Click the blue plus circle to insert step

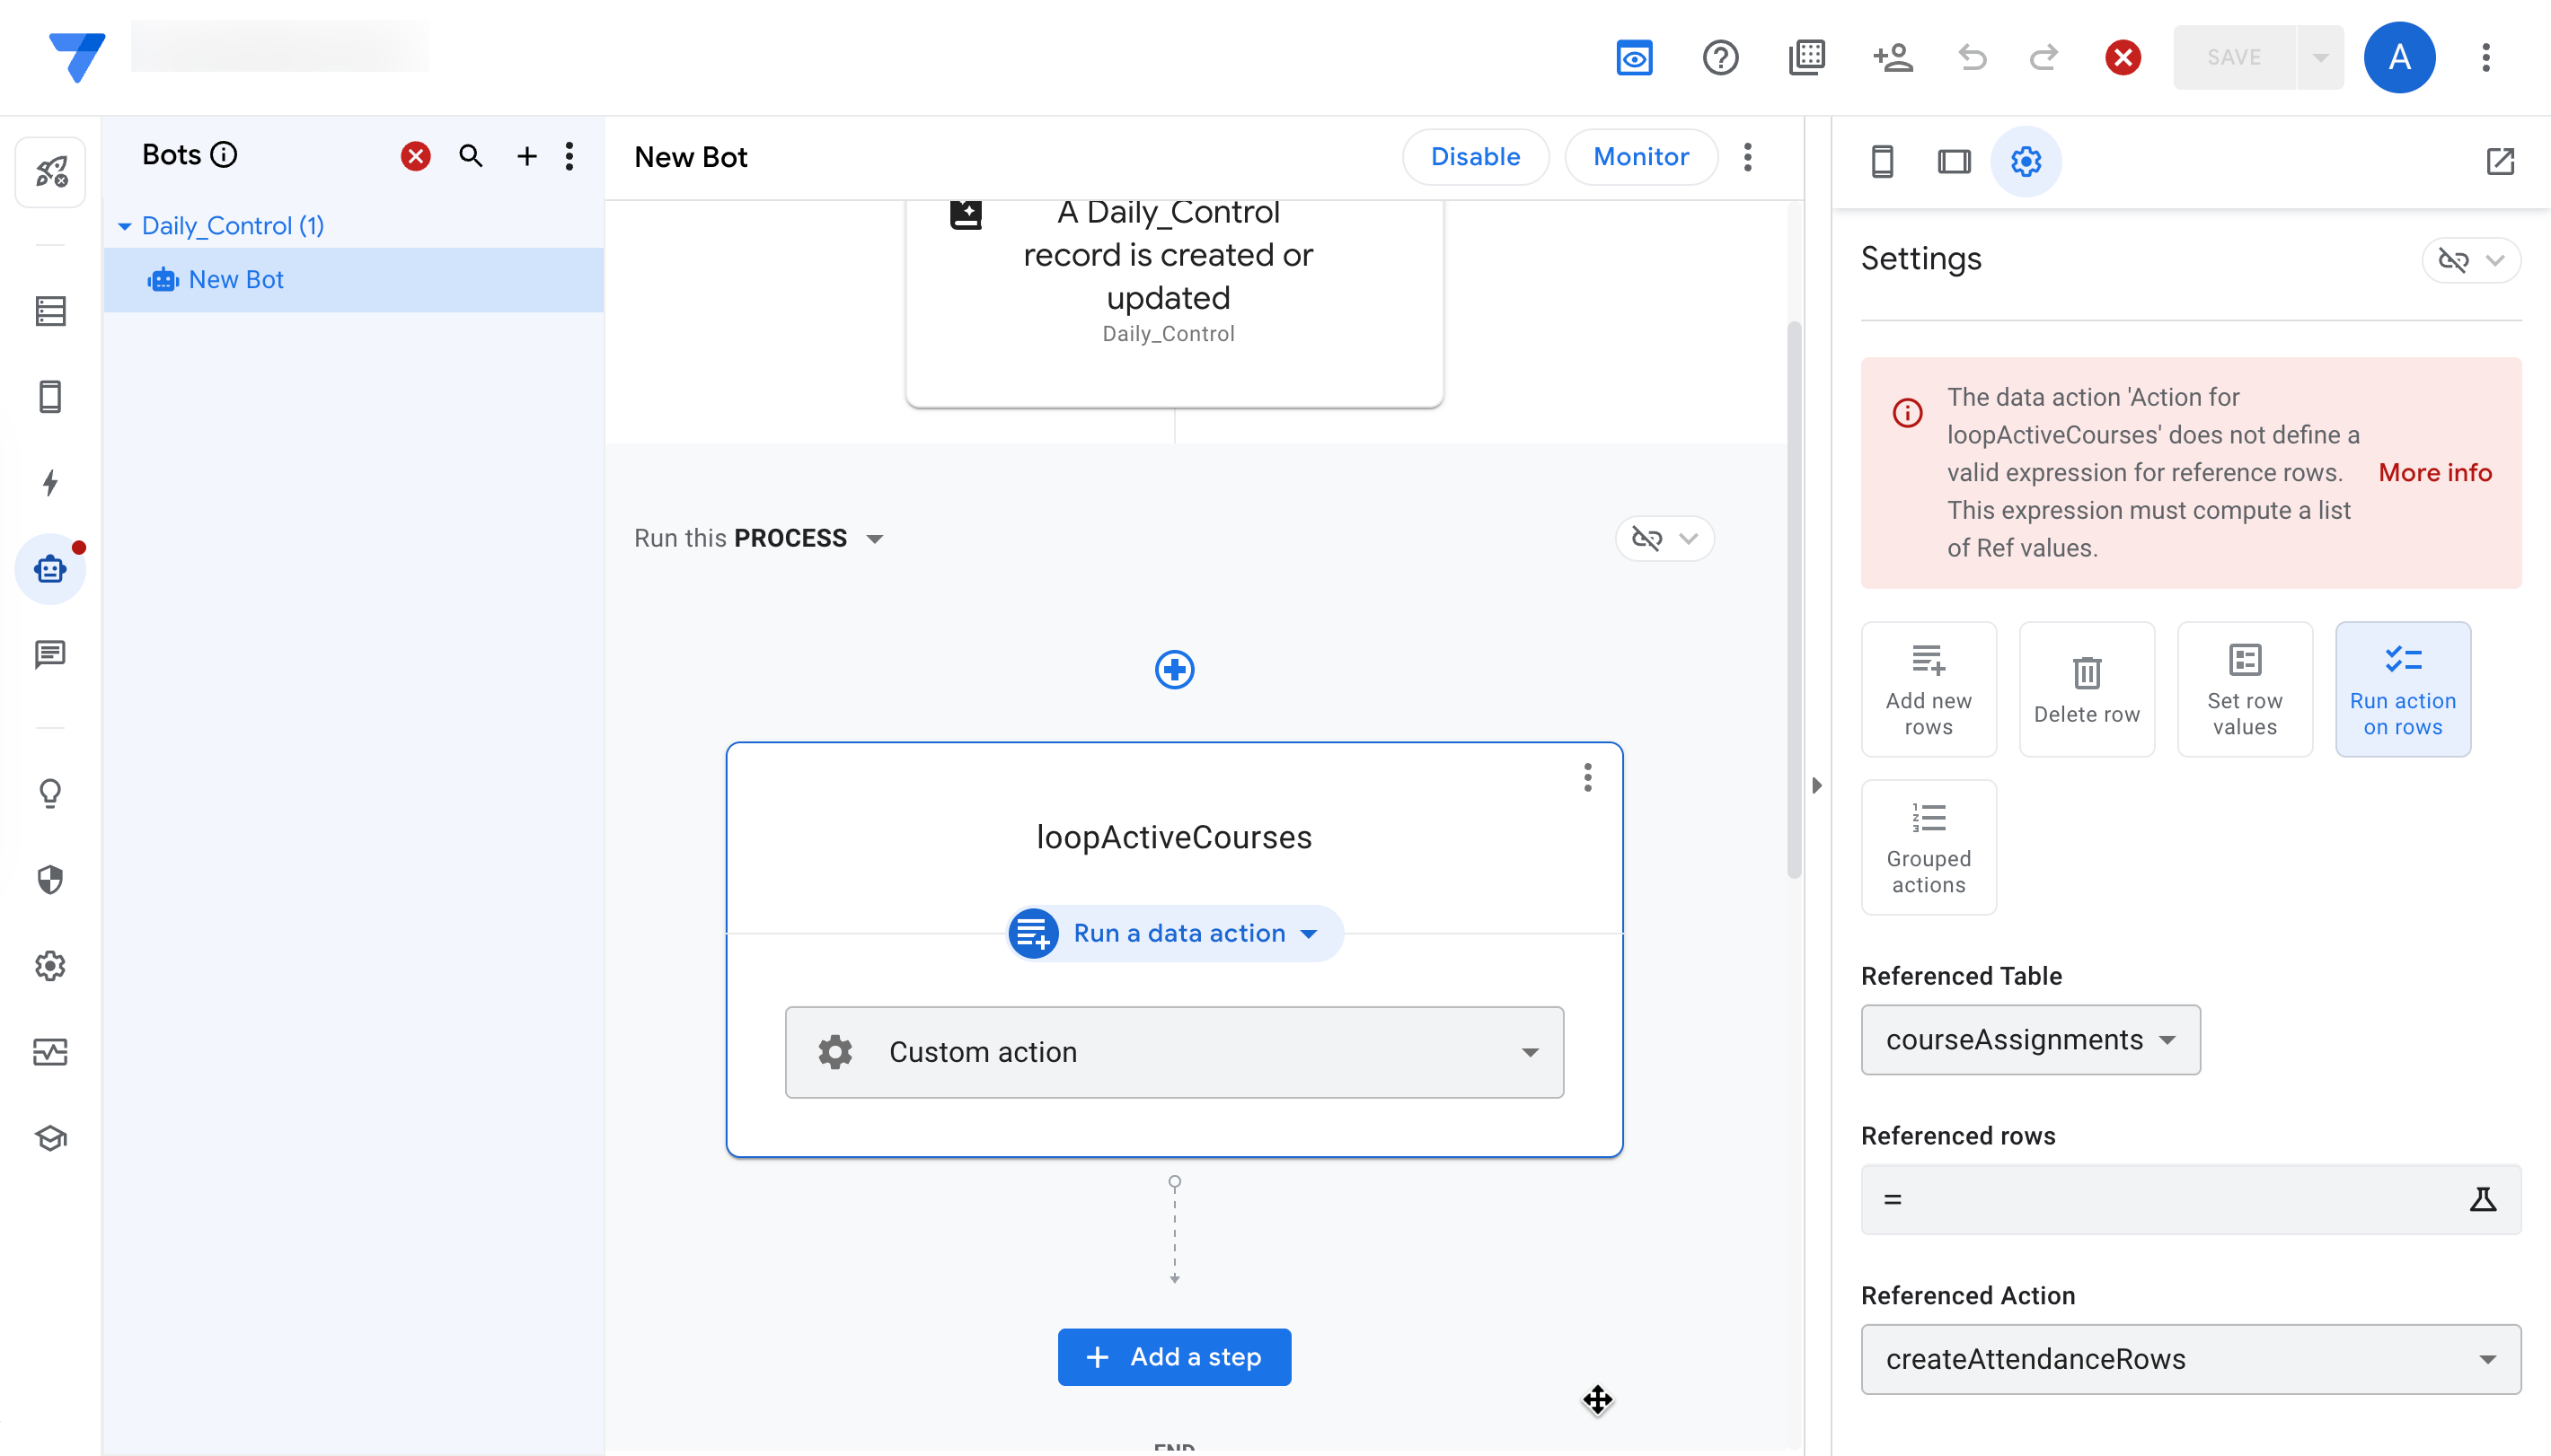tap(1173, 669)
